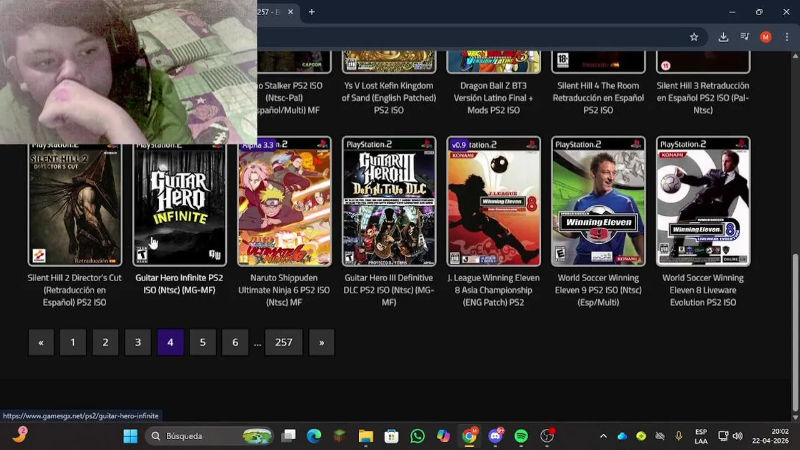Open media controls icon in Chrome toolbar
The height and width of the screenshot is (450, 800).
744,37
